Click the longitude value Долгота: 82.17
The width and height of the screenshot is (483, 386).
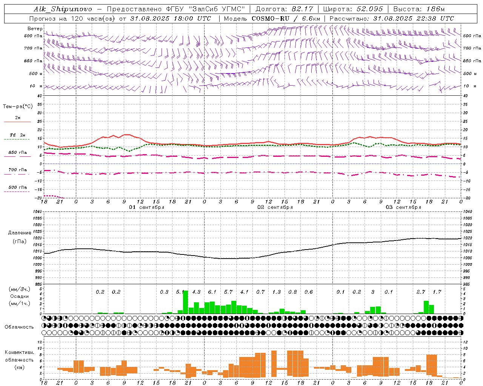pos(284,9)
